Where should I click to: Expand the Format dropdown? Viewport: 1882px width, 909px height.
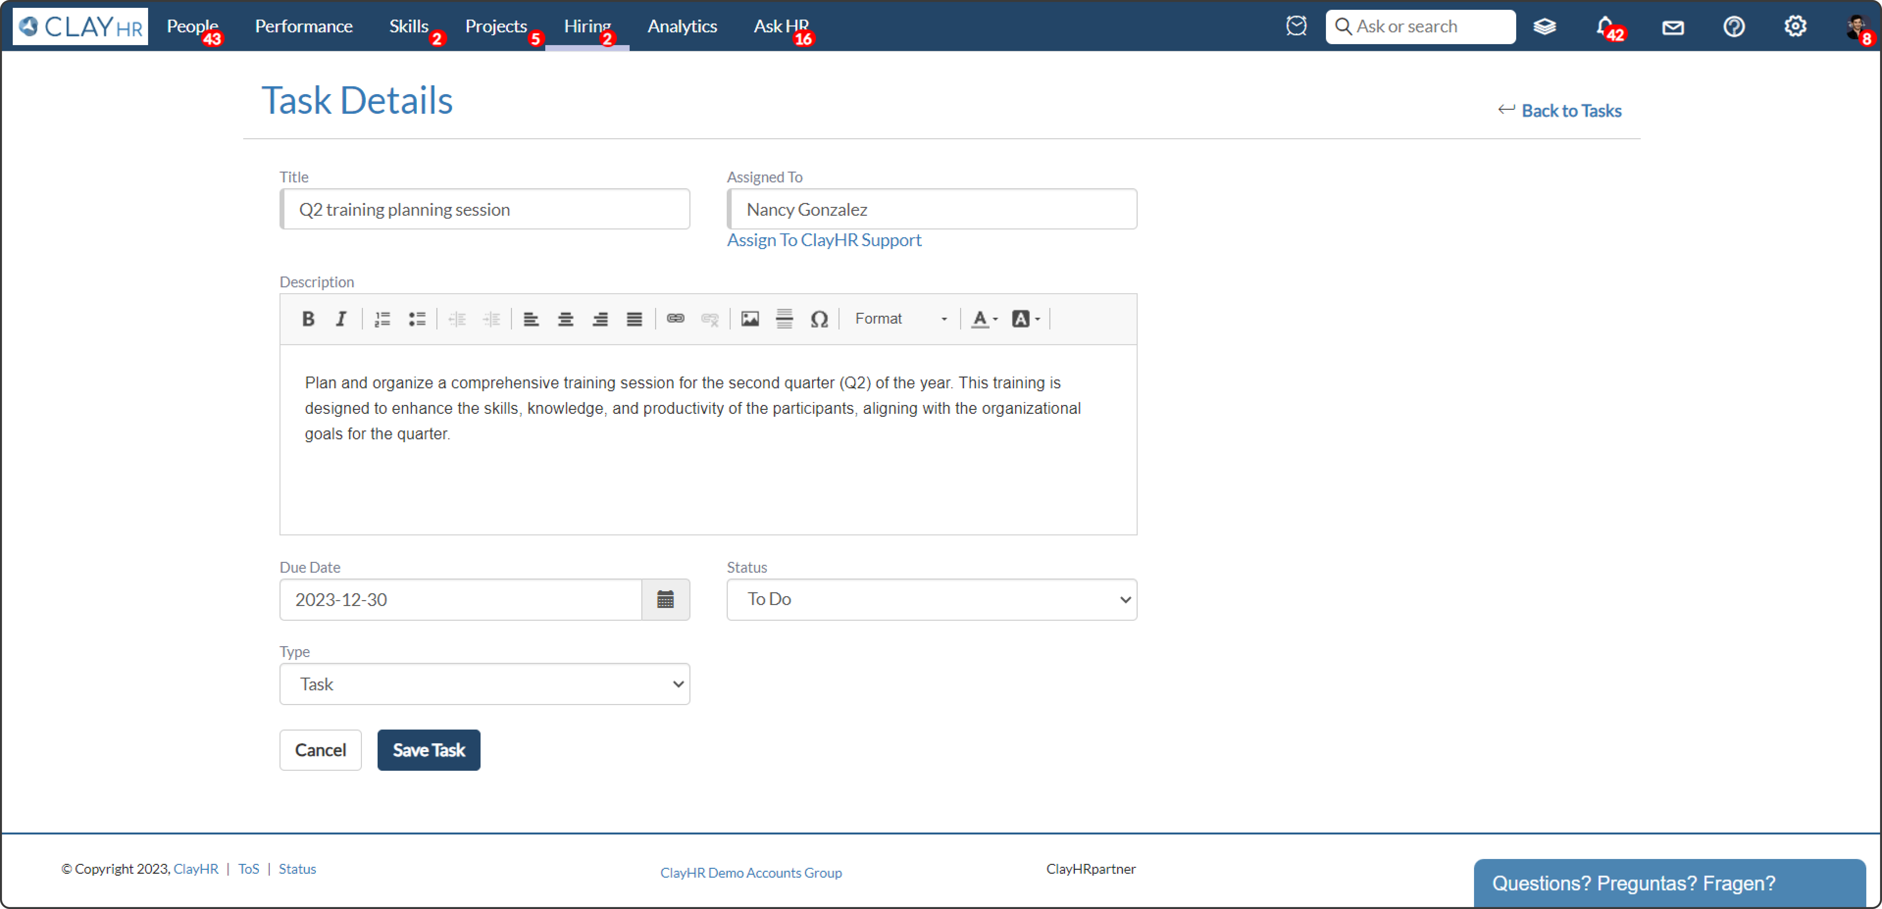(x=900, y=319)
